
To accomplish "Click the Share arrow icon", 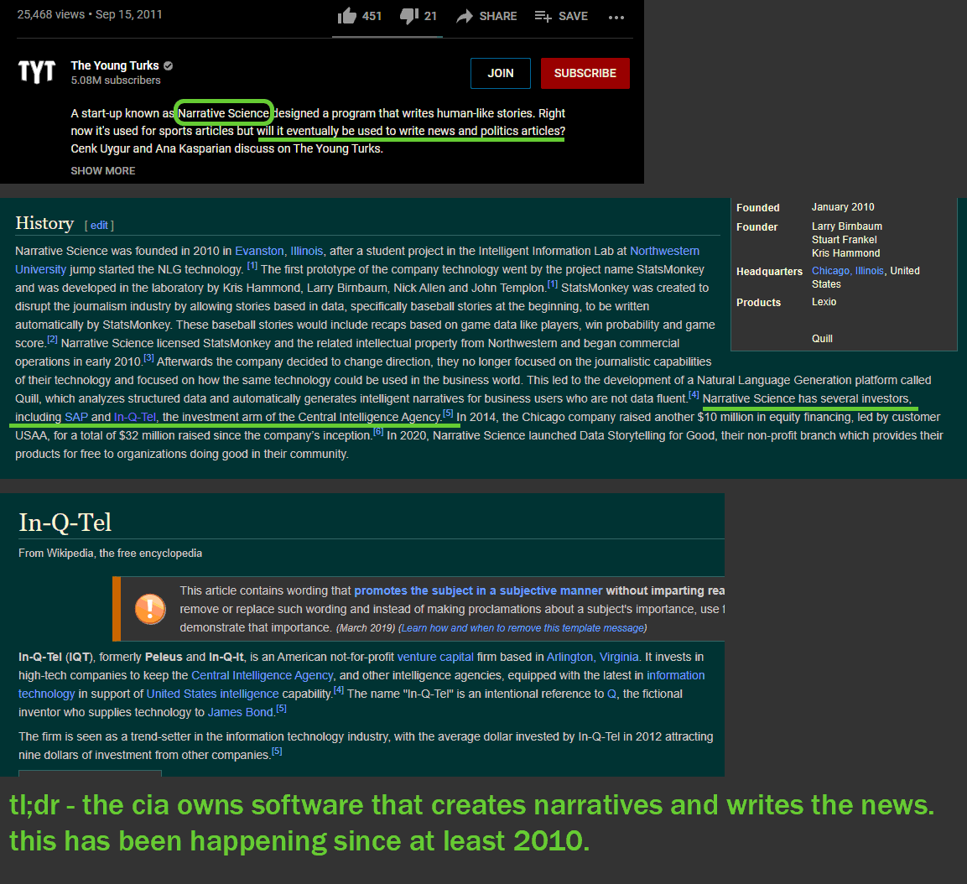I will tap(465, 16).
